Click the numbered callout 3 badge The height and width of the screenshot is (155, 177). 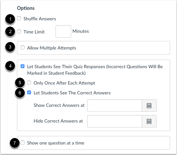point(10,47)
